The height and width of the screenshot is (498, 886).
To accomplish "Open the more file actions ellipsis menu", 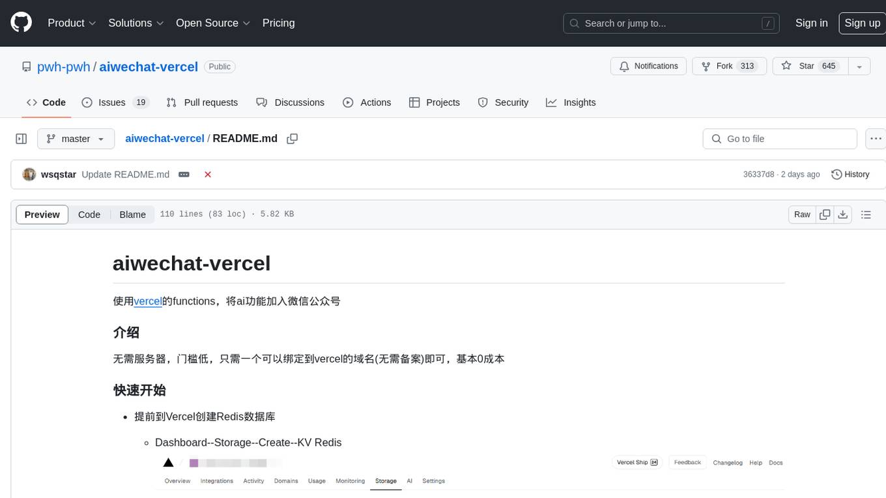I will point(876,139).
